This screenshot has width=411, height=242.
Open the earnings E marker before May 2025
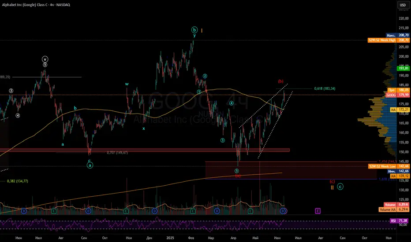point(250,211)
